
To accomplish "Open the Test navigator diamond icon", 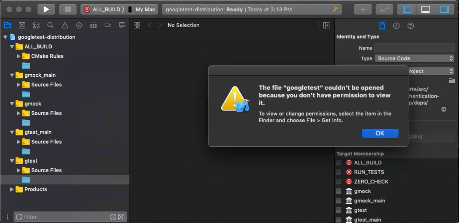I will 79,25.
